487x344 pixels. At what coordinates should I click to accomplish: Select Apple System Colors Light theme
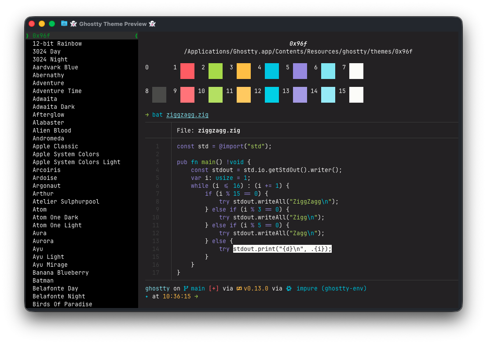[77, 162]
